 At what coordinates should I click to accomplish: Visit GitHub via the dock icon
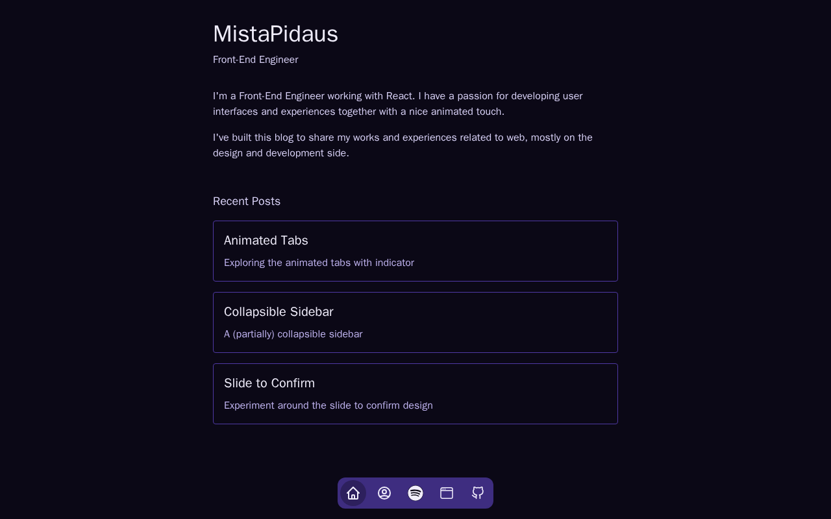click(478, 493)
